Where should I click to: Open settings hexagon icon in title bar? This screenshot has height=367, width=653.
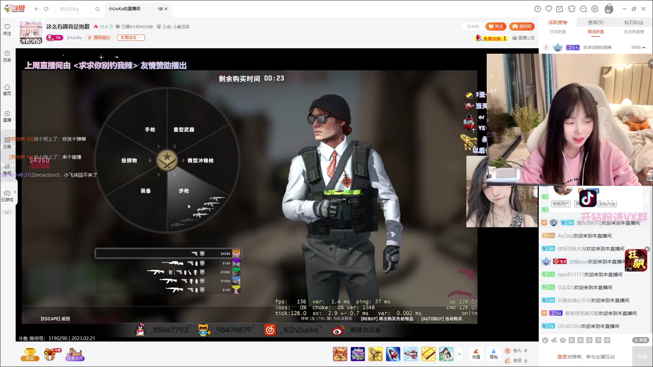(595, 9)
